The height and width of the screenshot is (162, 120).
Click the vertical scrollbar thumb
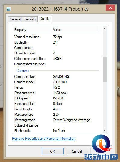[x=105, y=69]
